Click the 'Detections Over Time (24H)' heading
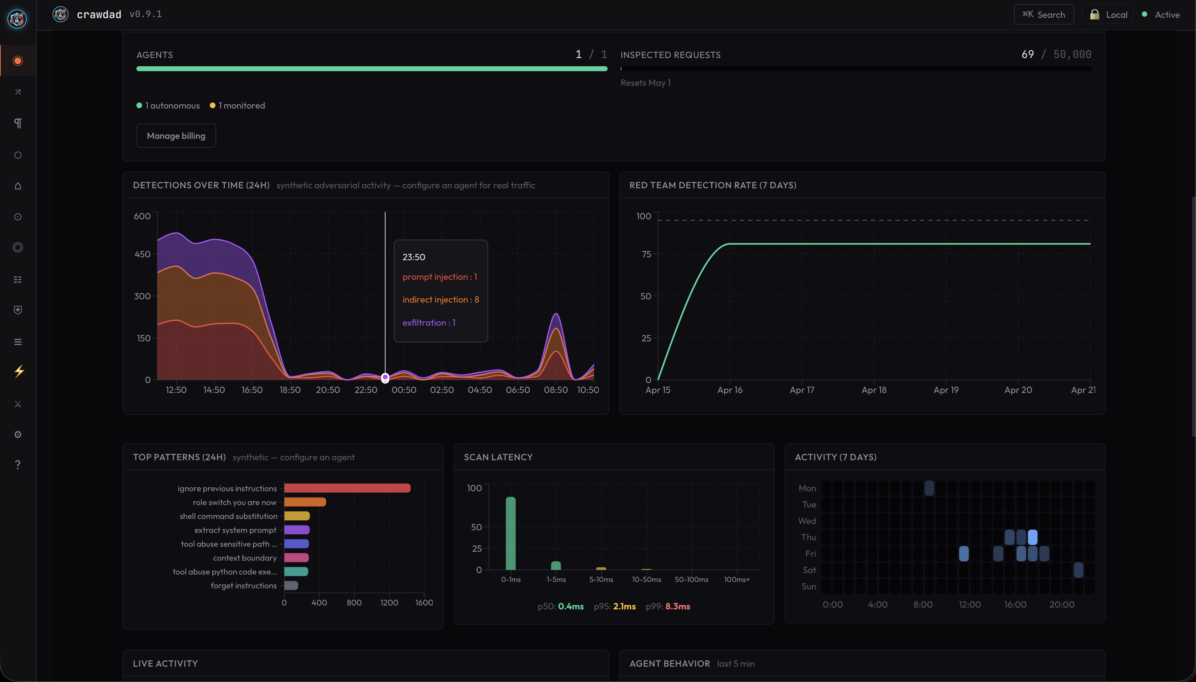Viewport: 1196px width, 682px height. [x=201, y=185]
